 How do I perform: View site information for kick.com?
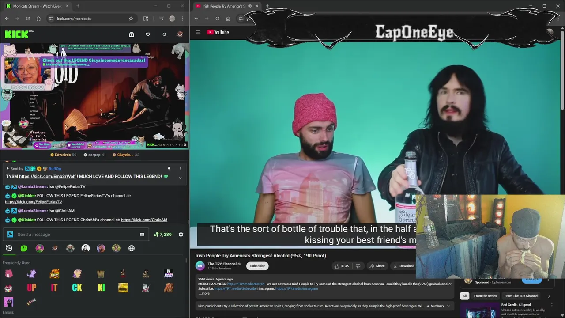click(x=51, y=19)
